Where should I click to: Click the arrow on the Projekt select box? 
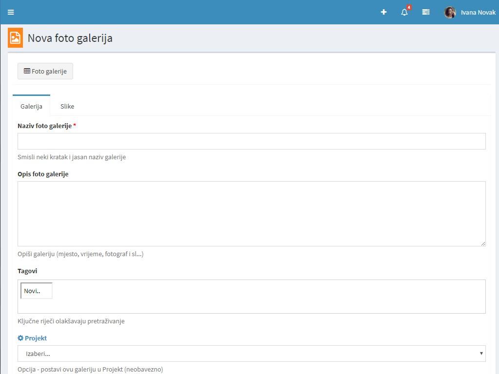481,354
